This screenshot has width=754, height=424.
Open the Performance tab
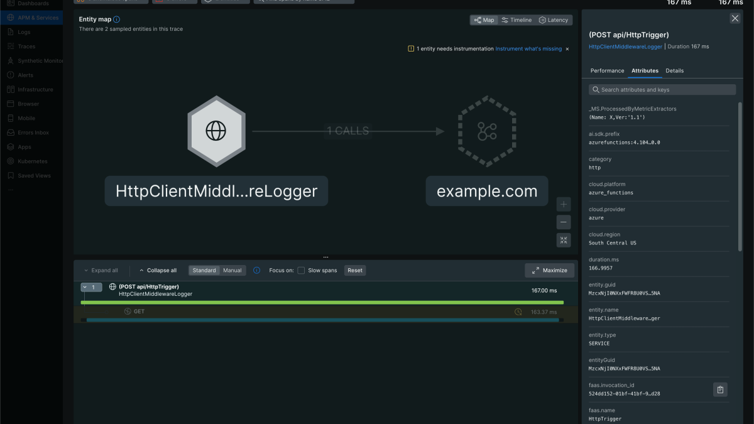click(x=607, y=71)
